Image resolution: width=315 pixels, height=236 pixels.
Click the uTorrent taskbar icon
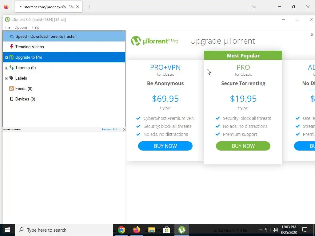(x=182, y=230)
